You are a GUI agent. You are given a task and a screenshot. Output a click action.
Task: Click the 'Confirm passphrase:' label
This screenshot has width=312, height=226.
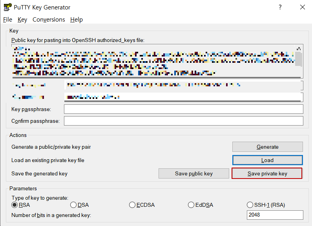pos(35,121)
